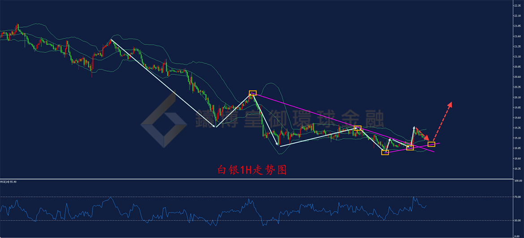Select the 21.85 price scale value

point(518,25)
